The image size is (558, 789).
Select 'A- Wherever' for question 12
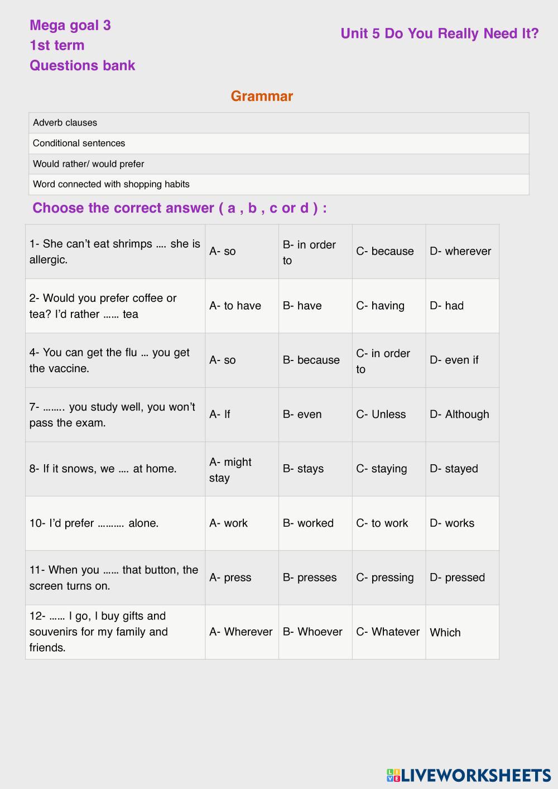(x=241, y=632)
